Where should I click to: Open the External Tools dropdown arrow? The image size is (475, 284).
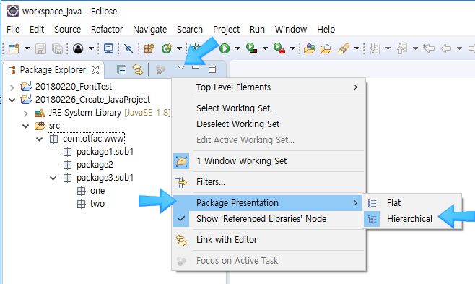tap(292, 48)
